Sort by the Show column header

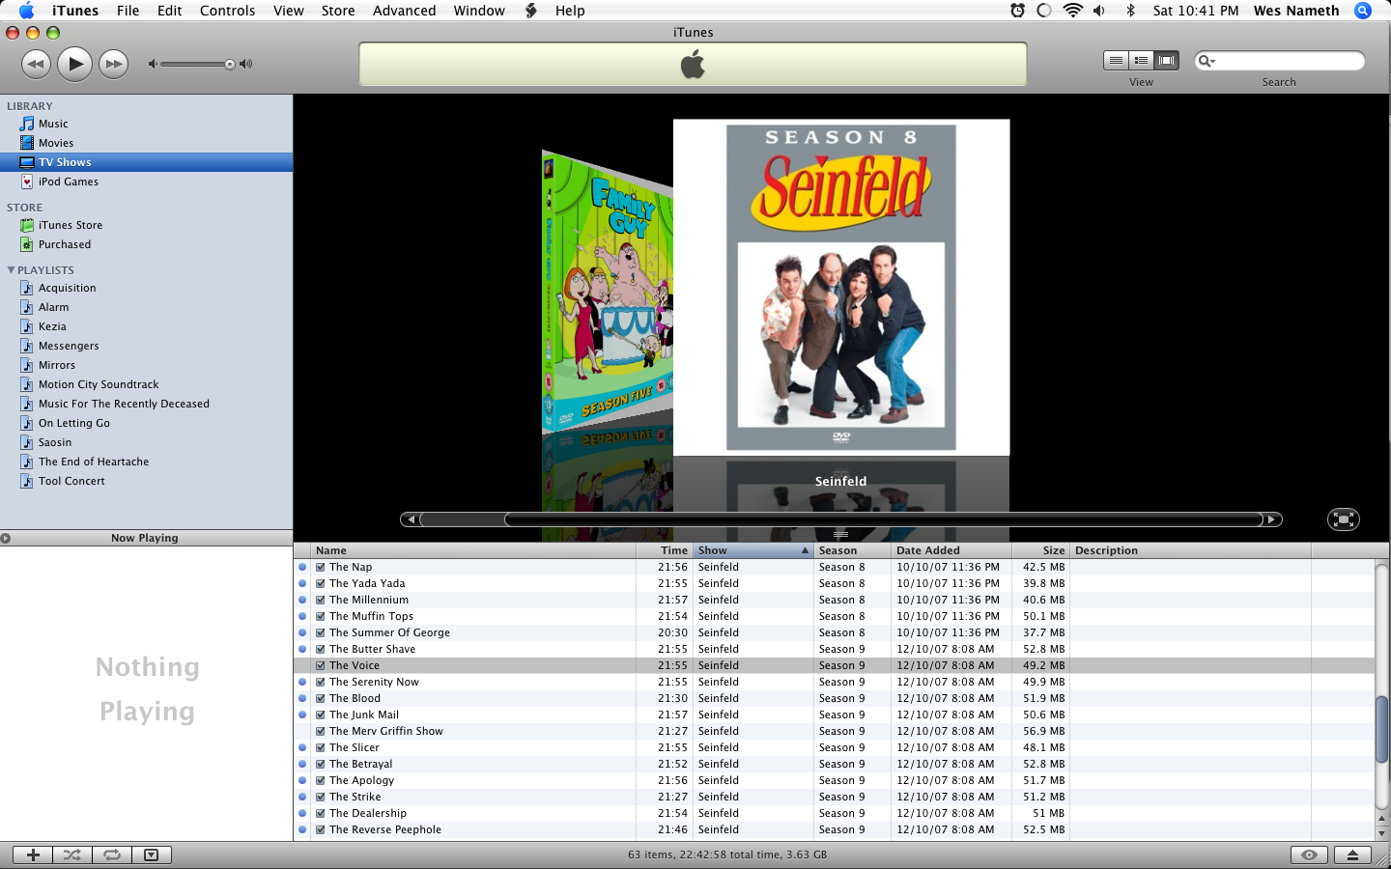[753, 550]
